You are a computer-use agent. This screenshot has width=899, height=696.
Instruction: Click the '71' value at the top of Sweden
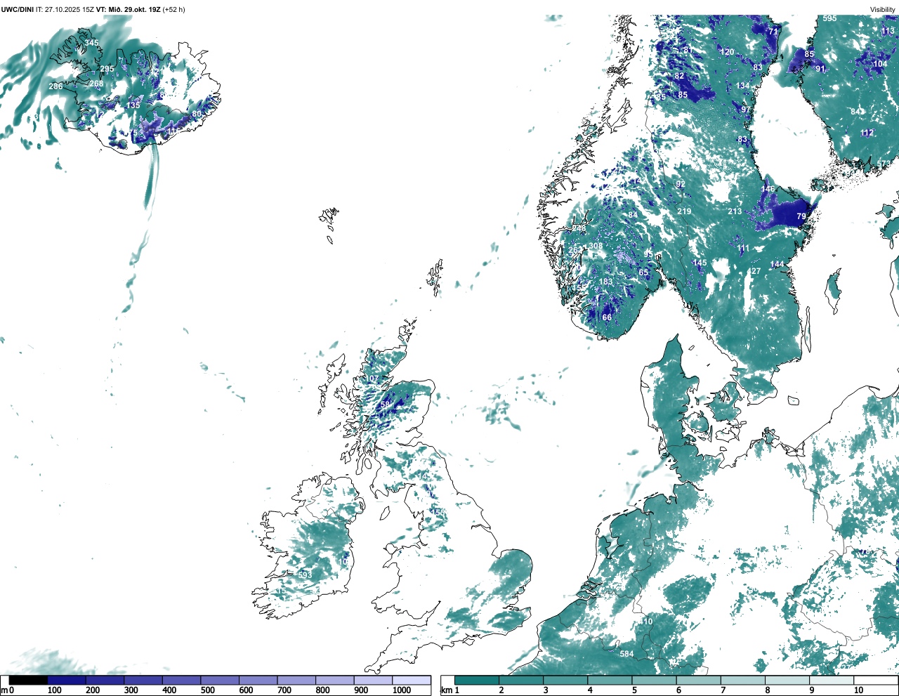point(773,32)
